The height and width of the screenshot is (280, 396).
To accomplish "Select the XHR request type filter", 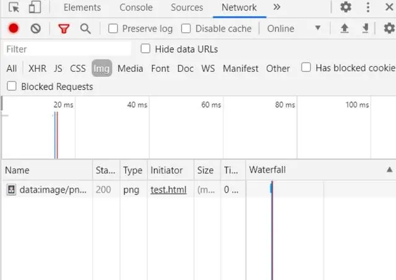I will (x=37, y=69).
